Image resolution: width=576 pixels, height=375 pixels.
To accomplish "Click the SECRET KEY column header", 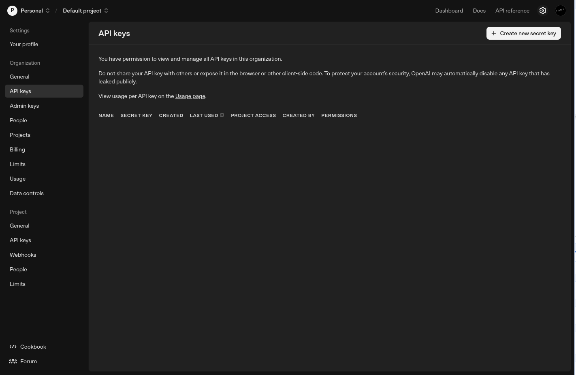I will coord(137,115).
